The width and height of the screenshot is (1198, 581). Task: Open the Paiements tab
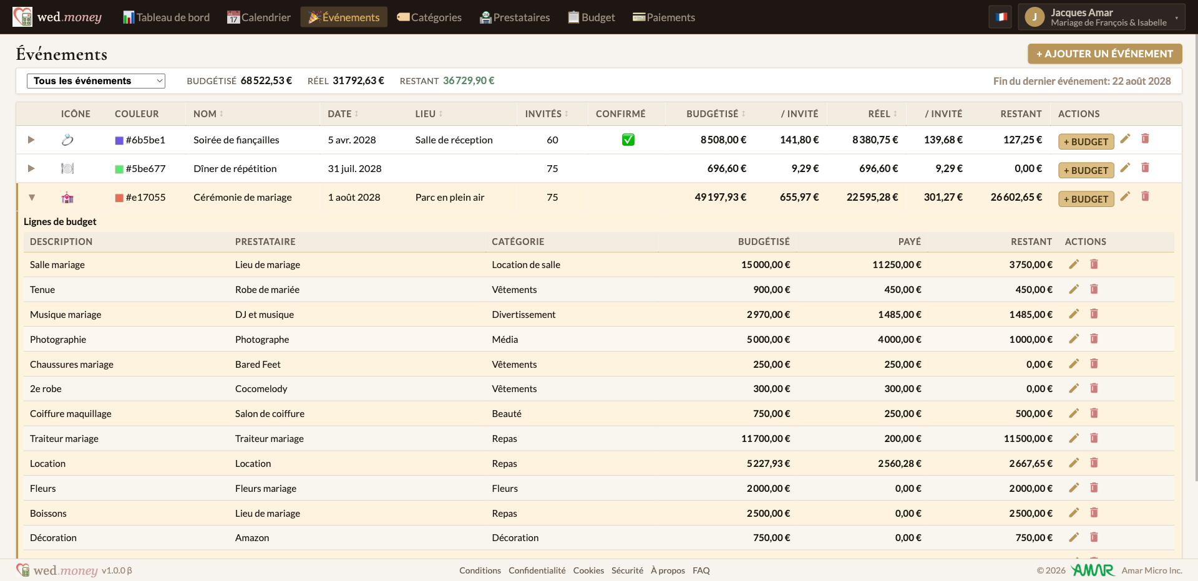pyautogui.click(x=664, y=17)
